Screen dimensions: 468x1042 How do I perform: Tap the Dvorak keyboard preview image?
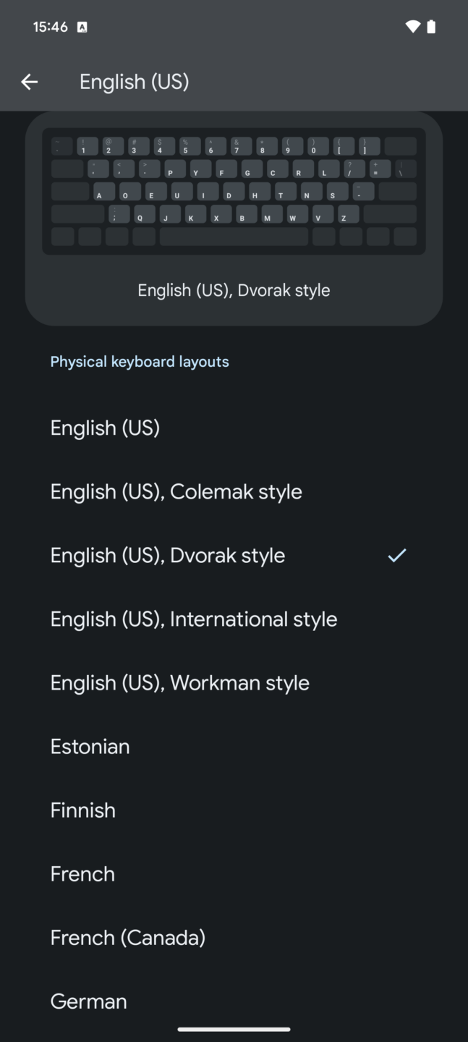234,191
